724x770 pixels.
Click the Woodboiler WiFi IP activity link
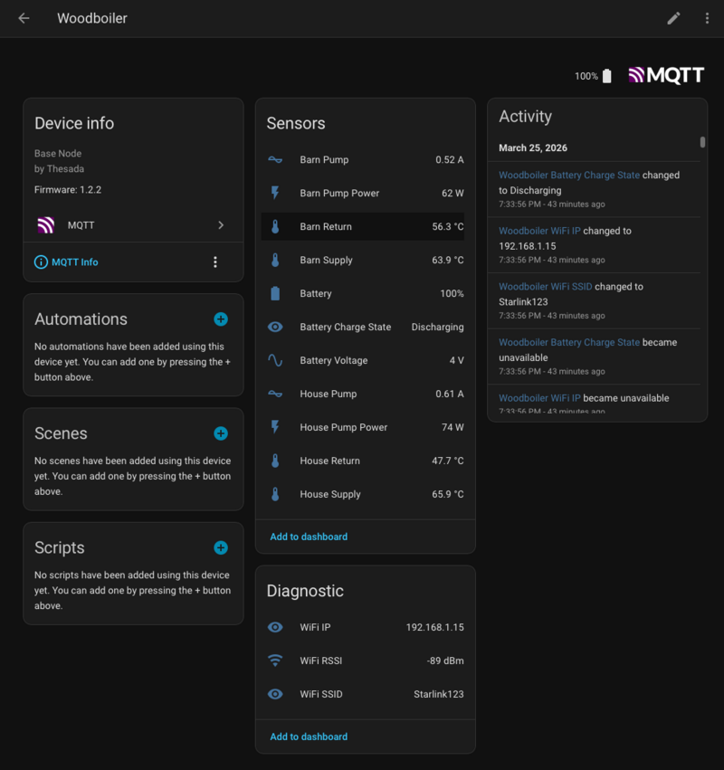pos(538,230)
